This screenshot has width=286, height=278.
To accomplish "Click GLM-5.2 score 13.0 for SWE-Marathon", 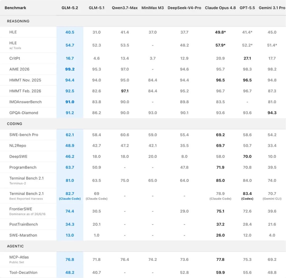I will (x=70, y=235).
